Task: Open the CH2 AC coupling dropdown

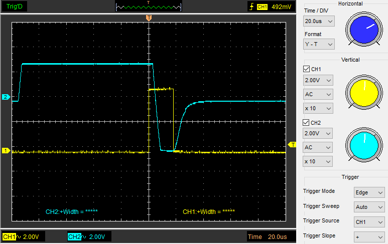Action: coord(319,147)
